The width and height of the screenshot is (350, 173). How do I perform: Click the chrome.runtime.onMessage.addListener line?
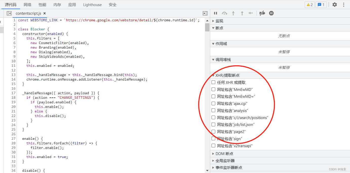click(87, 79)
